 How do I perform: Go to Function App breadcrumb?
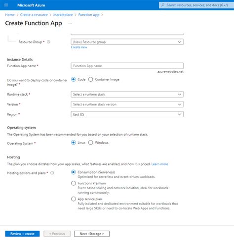tap(89, 15)
